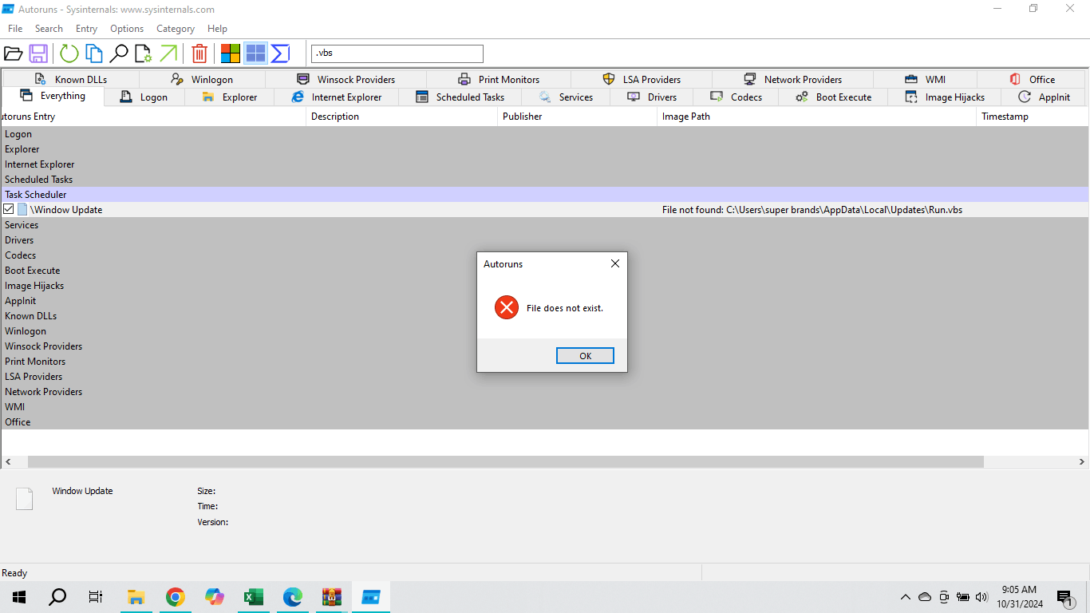The height and width of the screenshot is (613, 1090).
Task: Click the Jump to Entry arrow icon
Action: (168, 53)
